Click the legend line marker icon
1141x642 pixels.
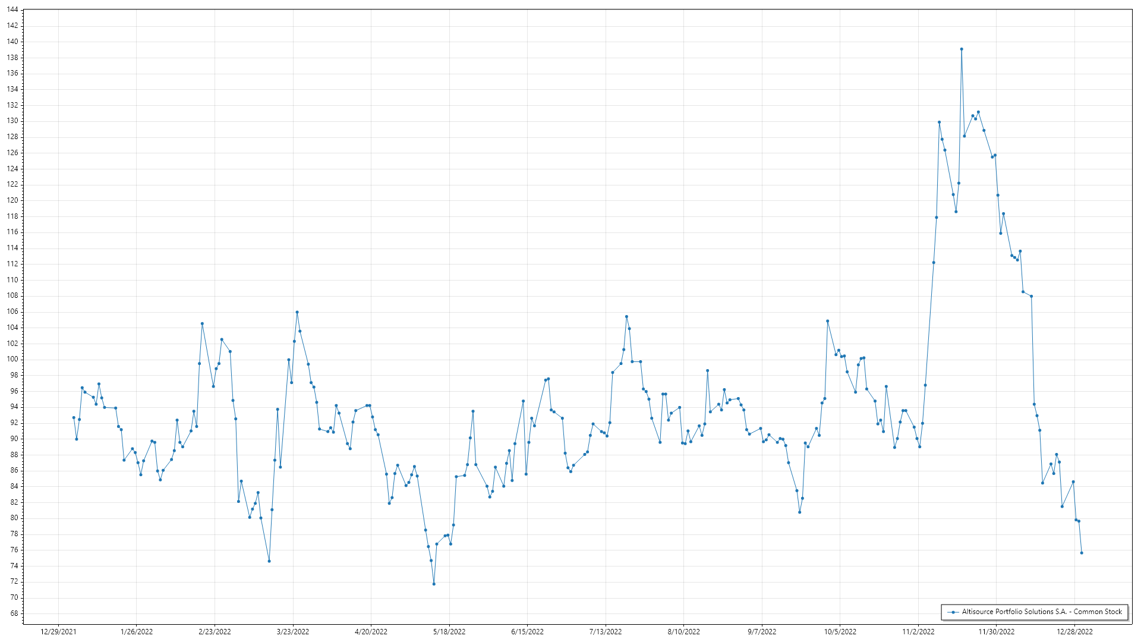[953, 612]
